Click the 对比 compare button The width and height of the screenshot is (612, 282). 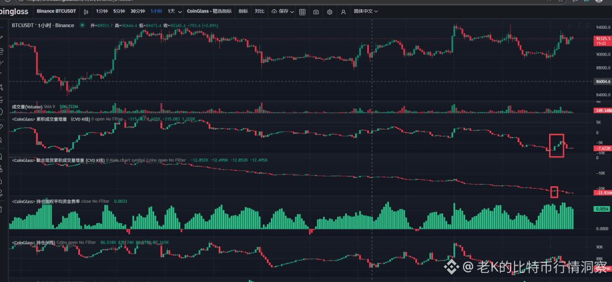pos(259,11)
